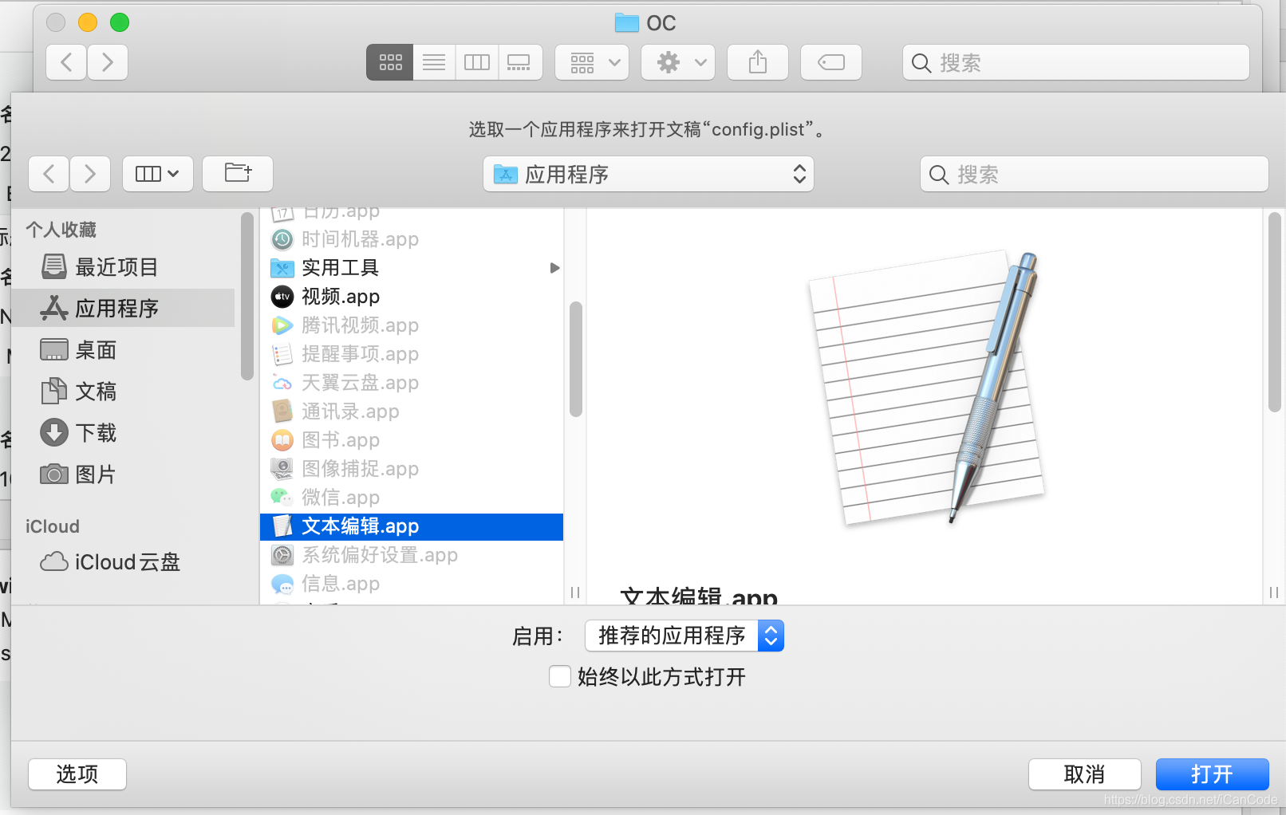Select 腾讯视频.app in the list
Image resolution: width=1286 pixels, height=815 pixels.
pos(412,325)
